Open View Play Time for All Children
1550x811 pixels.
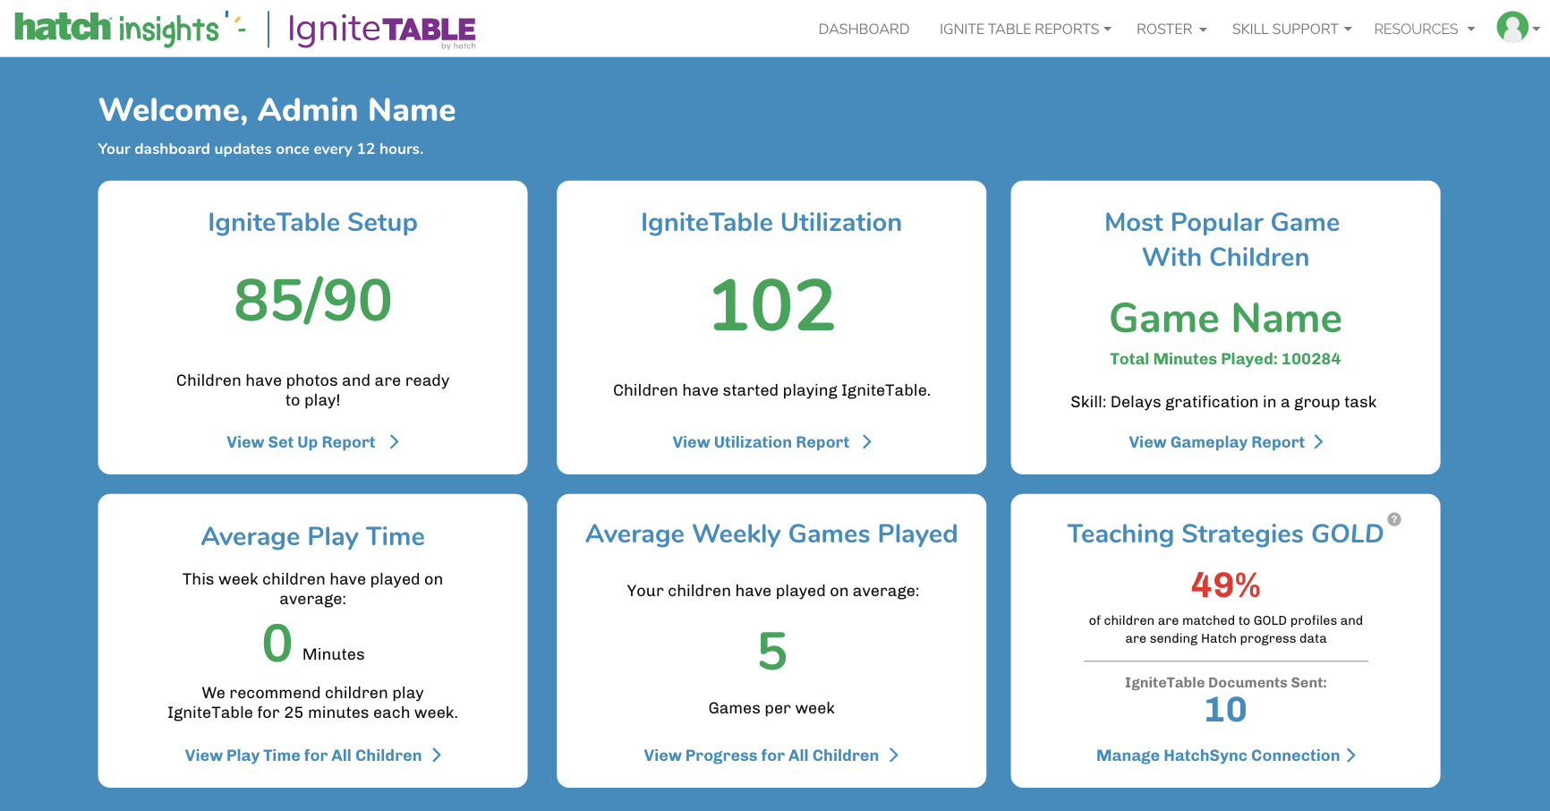click(x=302, y=755)
